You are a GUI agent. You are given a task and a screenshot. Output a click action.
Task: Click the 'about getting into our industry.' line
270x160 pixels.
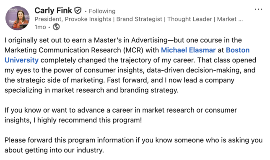click(54, 150)
